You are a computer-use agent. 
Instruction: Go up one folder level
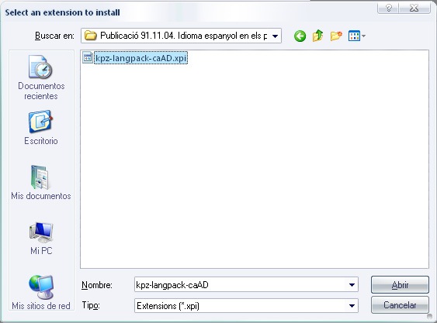[x=317, y=36]
